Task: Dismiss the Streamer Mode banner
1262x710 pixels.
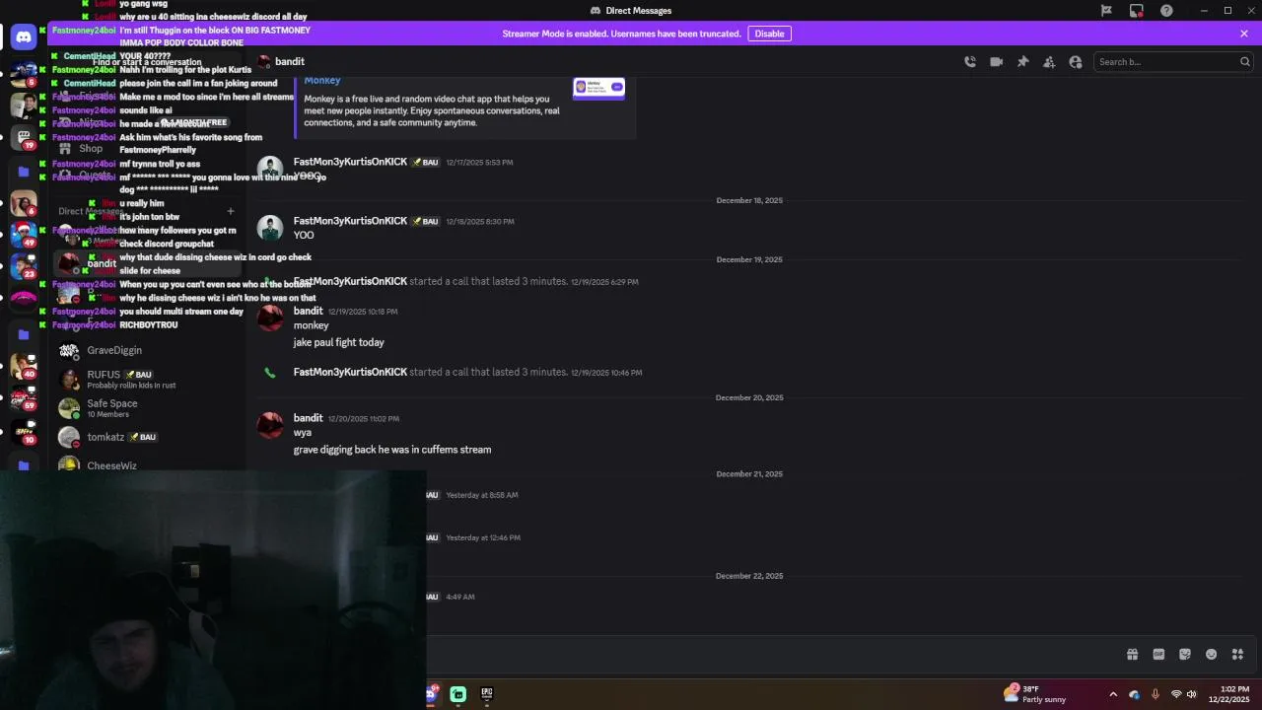Action: [x=1244, y=34]
